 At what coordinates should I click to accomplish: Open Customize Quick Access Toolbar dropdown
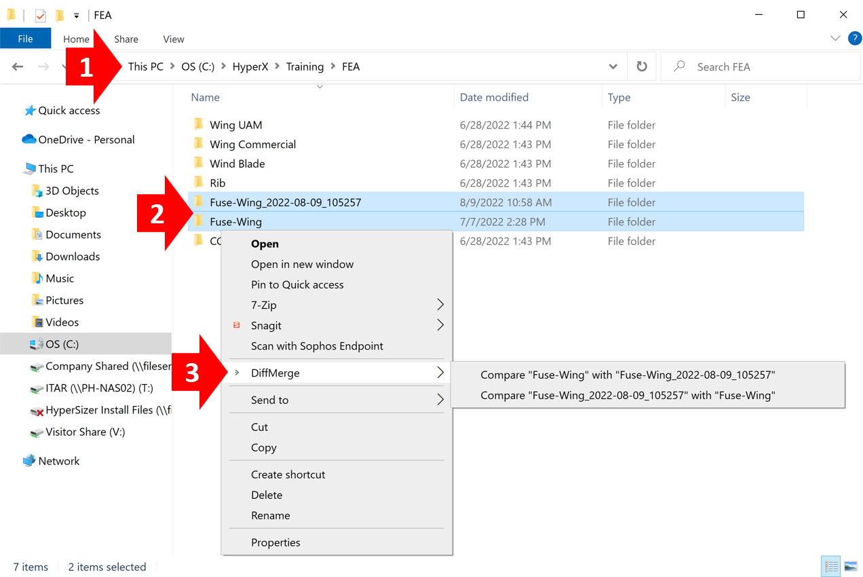point(76,15)
